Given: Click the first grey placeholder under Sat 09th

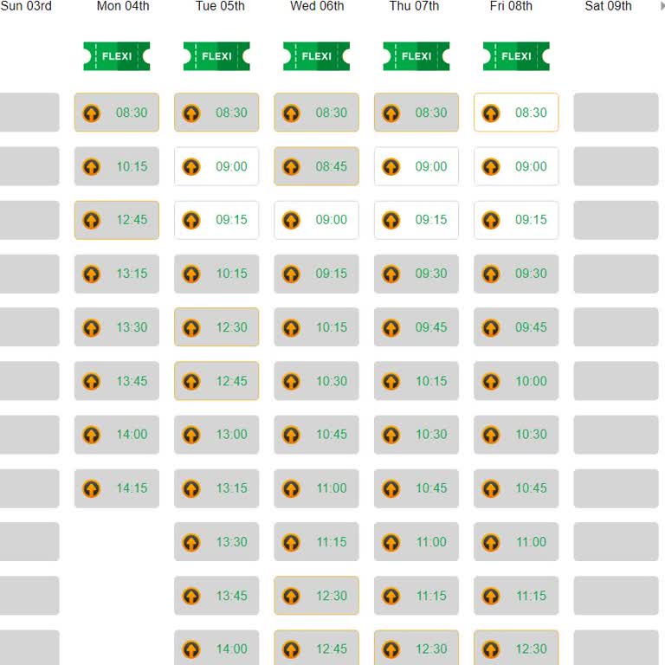Looking at the screenshot, I should point(616,113).
